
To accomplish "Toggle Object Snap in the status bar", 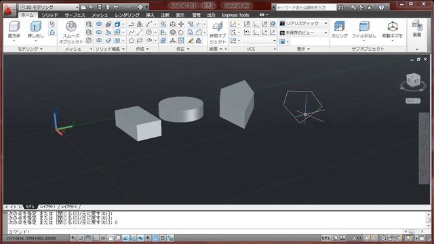I will click(111, 238).
